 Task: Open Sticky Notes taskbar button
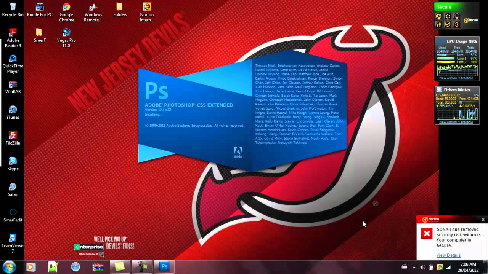(x=120, y=267)
